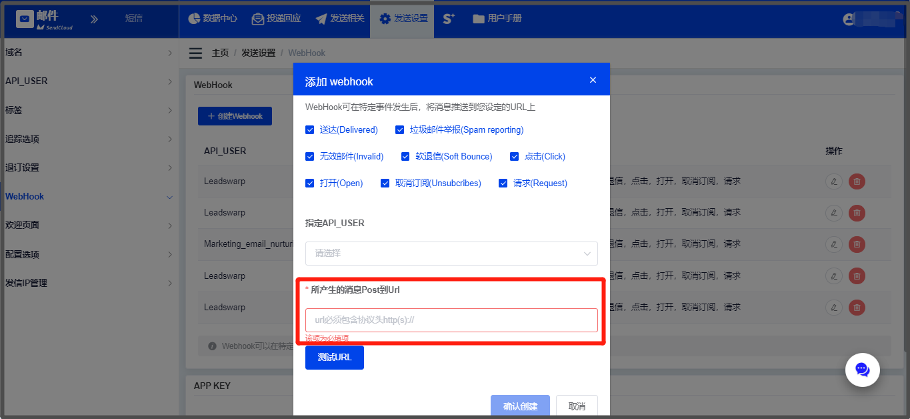Toggle 无效邮件(Invalid) checkbox

(x=309, y=157)
